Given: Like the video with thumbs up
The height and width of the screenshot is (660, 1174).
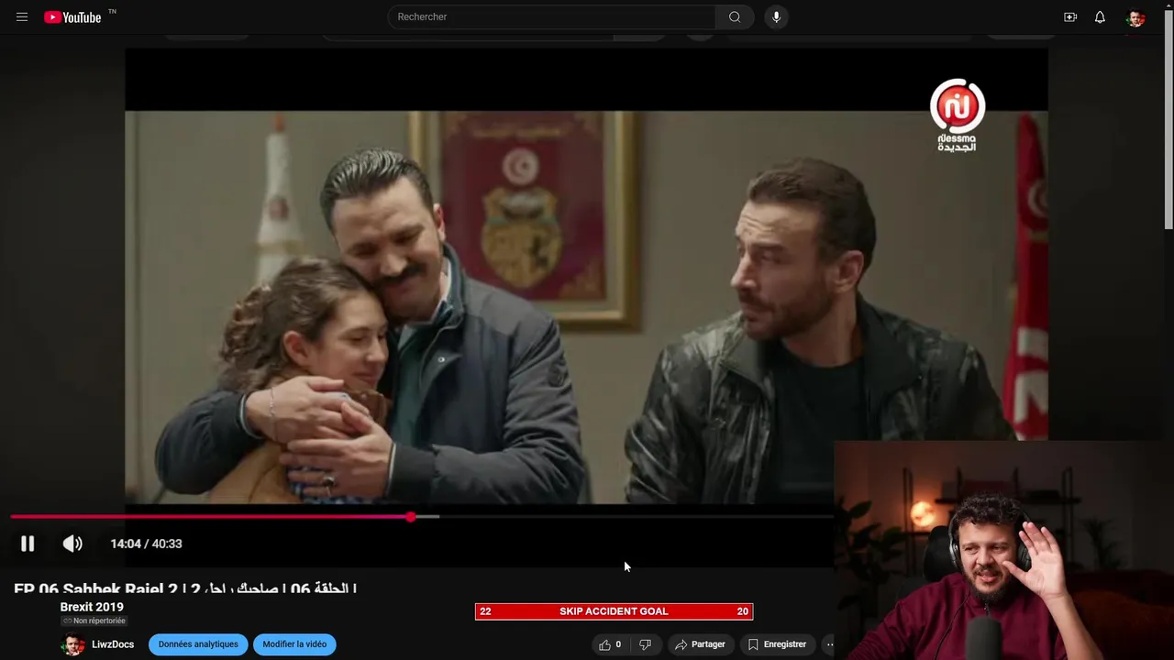Looking at the screenshot, I should pos(610,644).
